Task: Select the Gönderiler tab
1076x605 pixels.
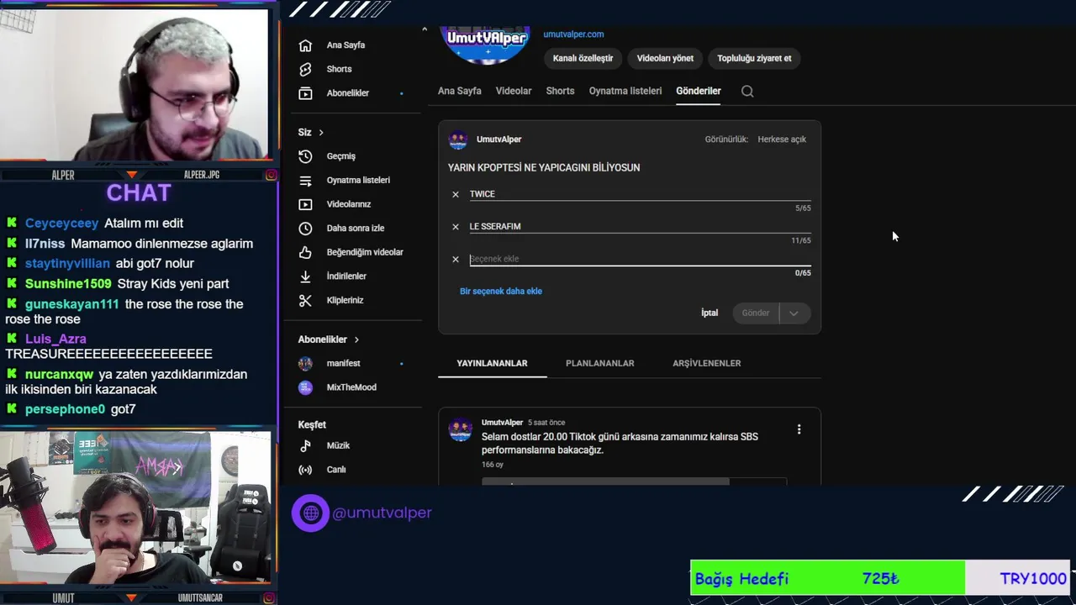Action: 699,91
